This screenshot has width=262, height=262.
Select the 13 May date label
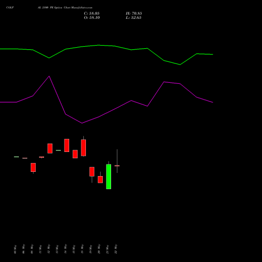pyautogui.click(x=57, y=249)
